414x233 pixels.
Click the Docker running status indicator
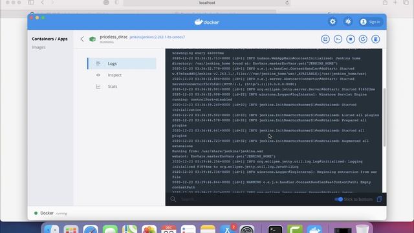point(50,213)
